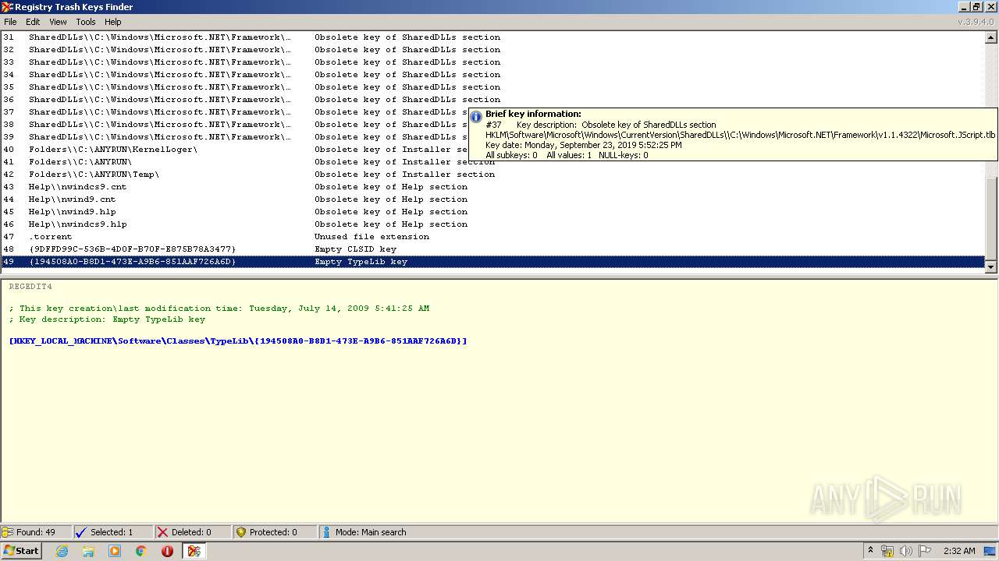Click the clock showing 2:32 AM
This screenshot has height=561, width=999.
click(x=959, y=551)
